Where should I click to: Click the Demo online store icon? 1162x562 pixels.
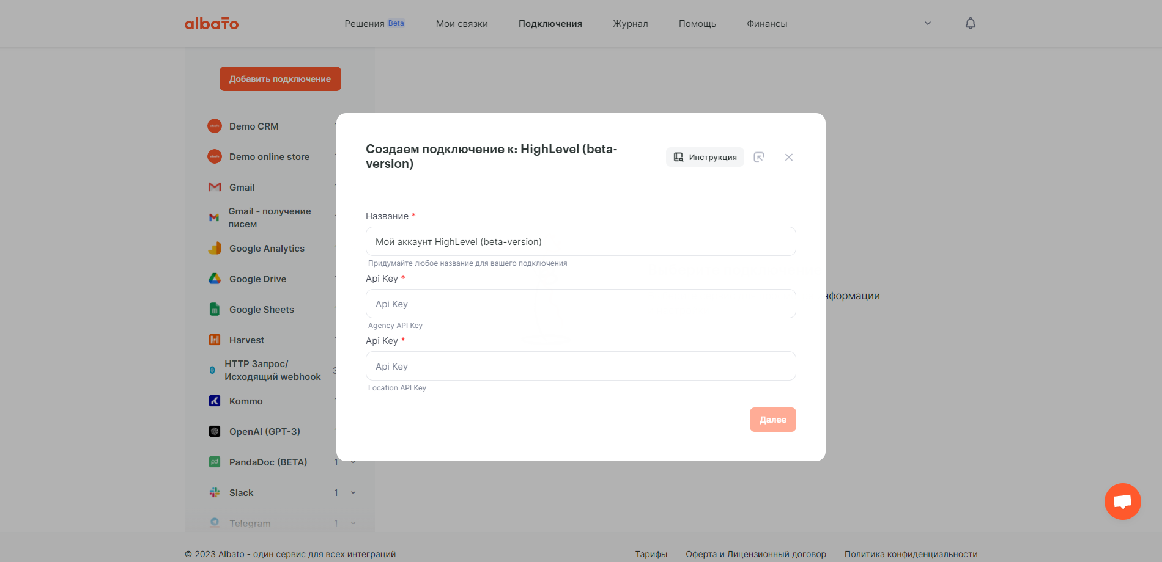215,156
